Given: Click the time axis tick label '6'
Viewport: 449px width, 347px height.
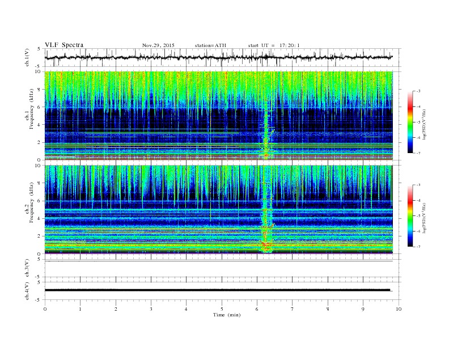Looking at the screenshot, I should (257, 309).
